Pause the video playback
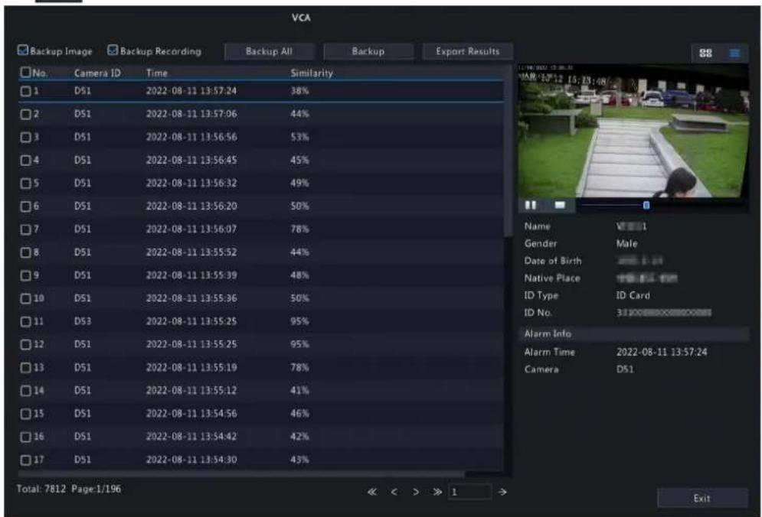The width and height of the screenshot is (762, 517). pos(531,205)
